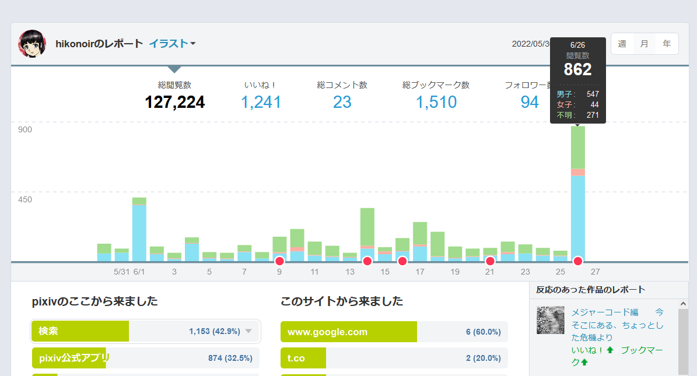Switch report period to 月

click(644, 44)
